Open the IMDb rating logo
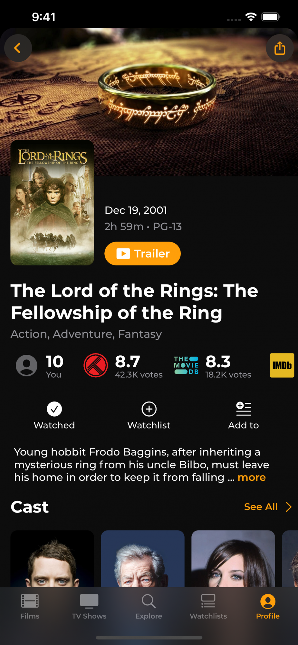Viewport: 298px width, 645px height. click(282, 365)
